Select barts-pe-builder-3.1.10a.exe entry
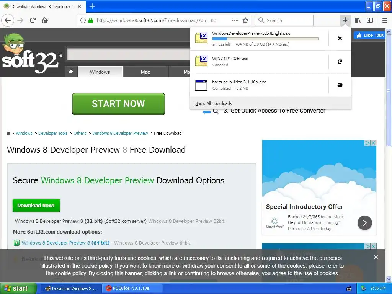The height and width of the screenshot is (294, 392). pyautogui.click(x=259, y=85)
